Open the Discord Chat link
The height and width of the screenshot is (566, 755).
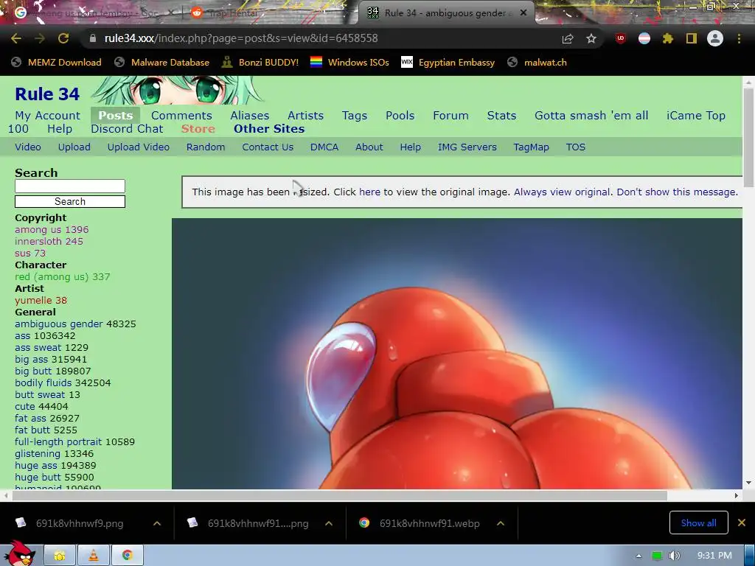pyautogui.click(x=127, y=129)
